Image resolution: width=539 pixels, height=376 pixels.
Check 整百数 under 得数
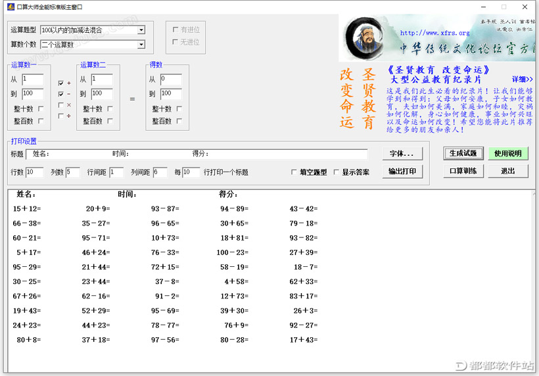coord(179,121)
